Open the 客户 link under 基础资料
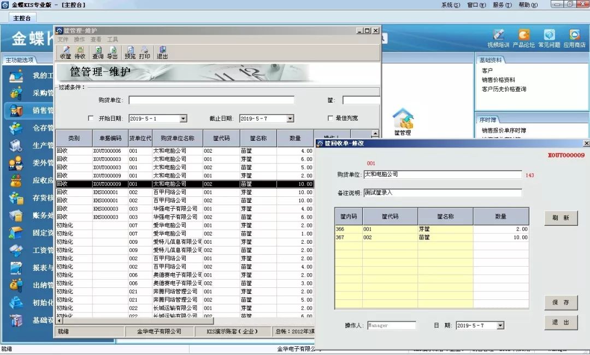 pyautogui.click(x=487, y=71)
